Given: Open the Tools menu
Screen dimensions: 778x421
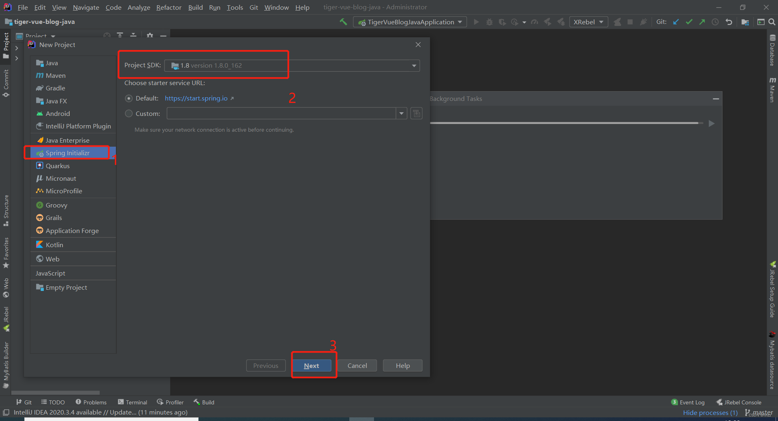Looking at the screenshot, I should 235,7.
